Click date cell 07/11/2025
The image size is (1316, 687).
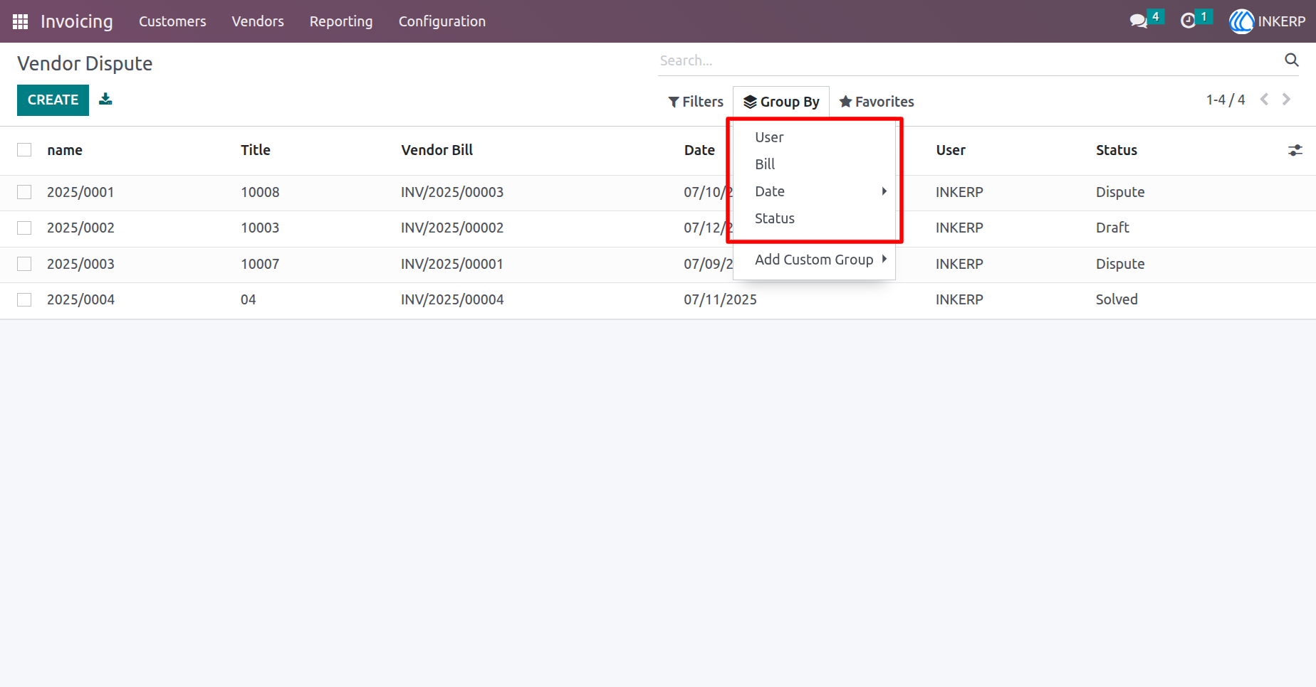pos(720,299)
